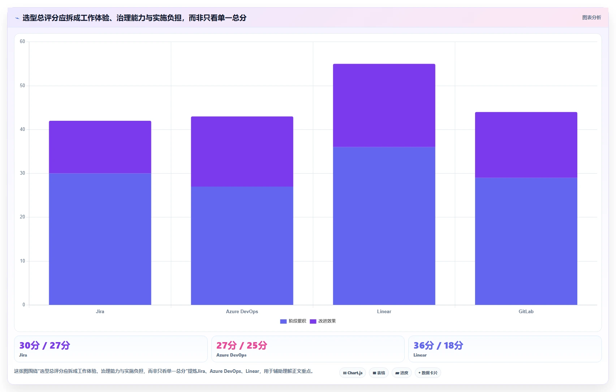This screenshot has width=616, height=392.
Task: Click the Chart.js tag chip
Action: click(x=353, y=373)
